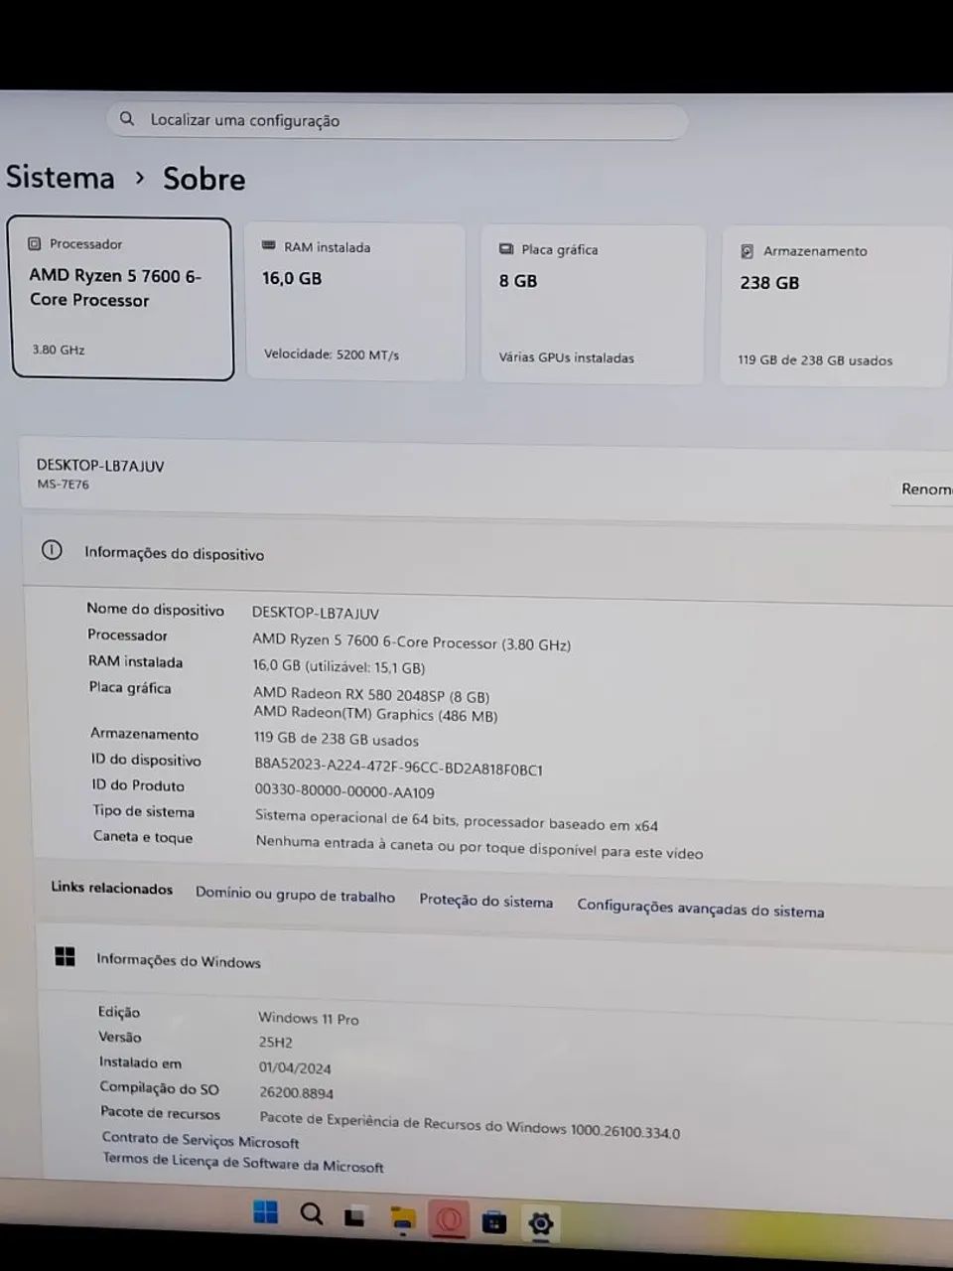Select the 'Windows 11 Pro' edition text
Viewport: 953px width, 1271px height.
(309, 1018)
